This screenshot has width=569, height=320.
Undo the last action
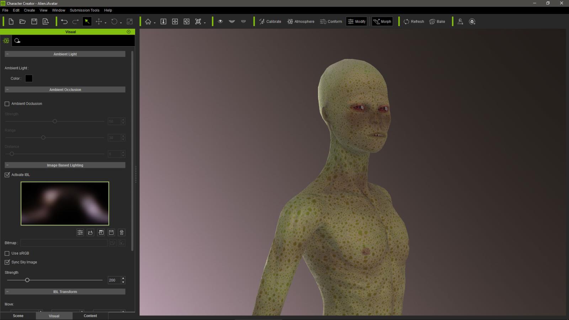[64, 21]
